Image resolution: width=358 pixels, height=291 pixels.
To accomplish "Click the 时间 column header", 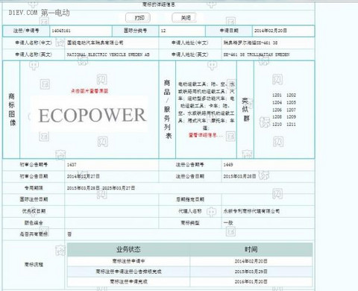I will tap(251, 249).
